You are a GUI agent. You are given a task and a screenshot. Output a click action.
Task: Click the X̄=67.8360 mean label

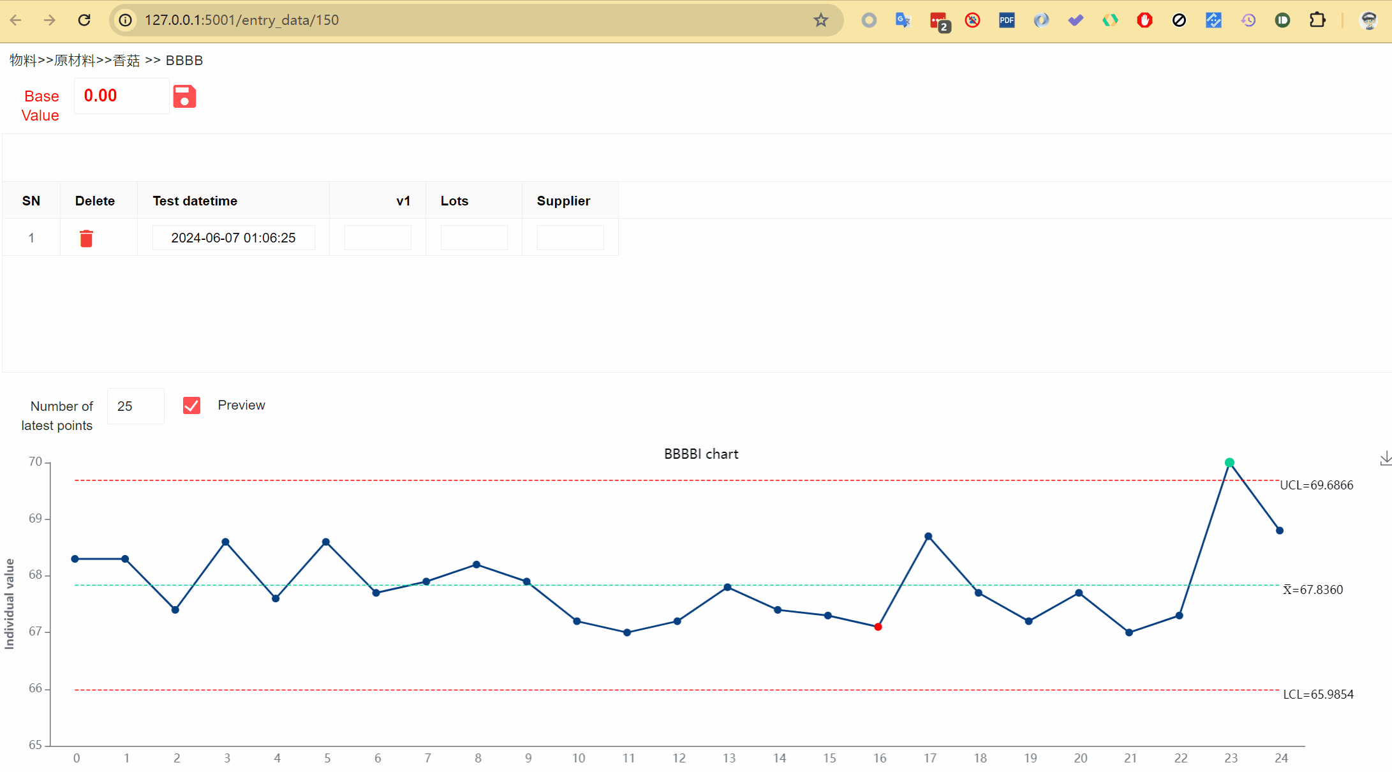(x=1313, y=590)
